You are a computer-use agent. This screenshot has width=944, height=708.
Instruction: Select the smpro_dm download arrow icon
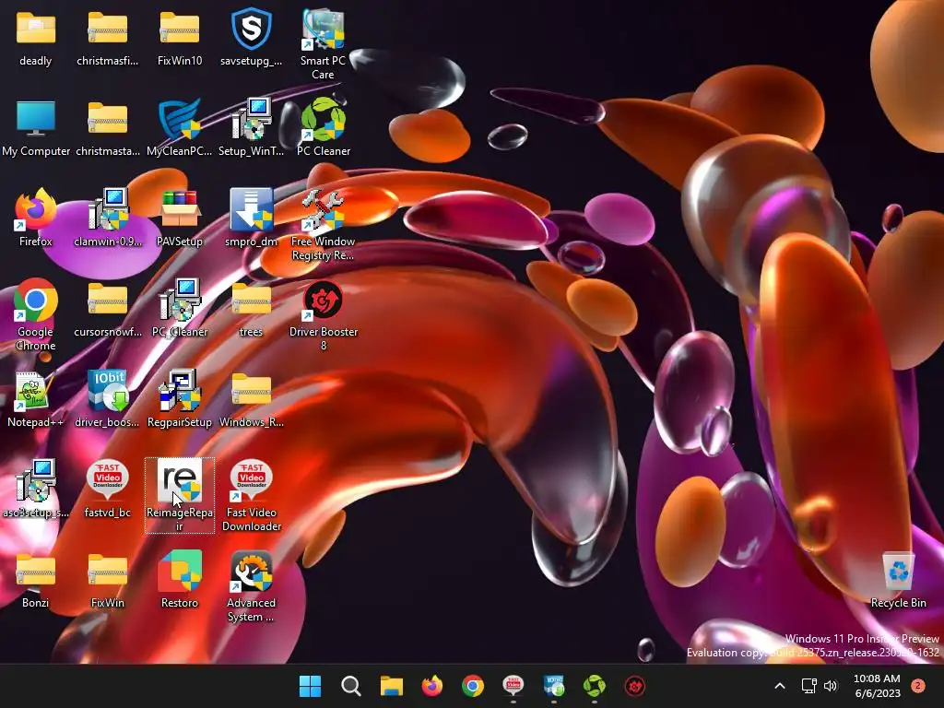[251, 218]
